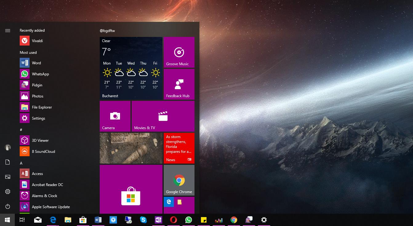Open the Mail app on the taskbar

(38, 220)
